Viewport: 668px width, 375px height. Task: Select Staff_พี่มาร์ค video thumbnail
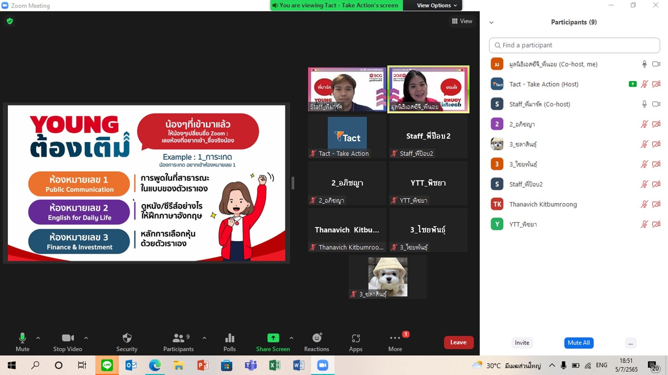(347, 89)
